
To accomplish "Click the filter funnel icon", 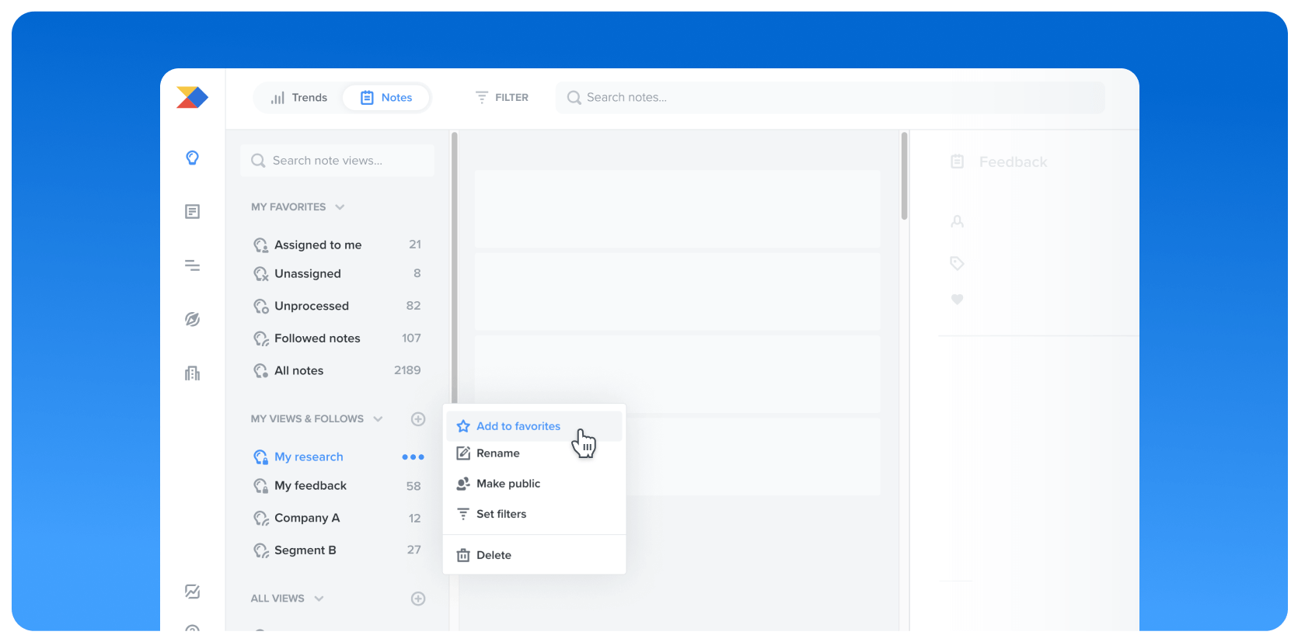I will pos(482,97).
